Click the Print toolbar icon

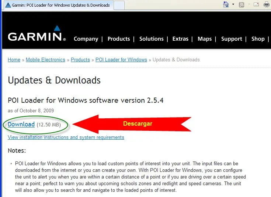[x=267, y=5]
